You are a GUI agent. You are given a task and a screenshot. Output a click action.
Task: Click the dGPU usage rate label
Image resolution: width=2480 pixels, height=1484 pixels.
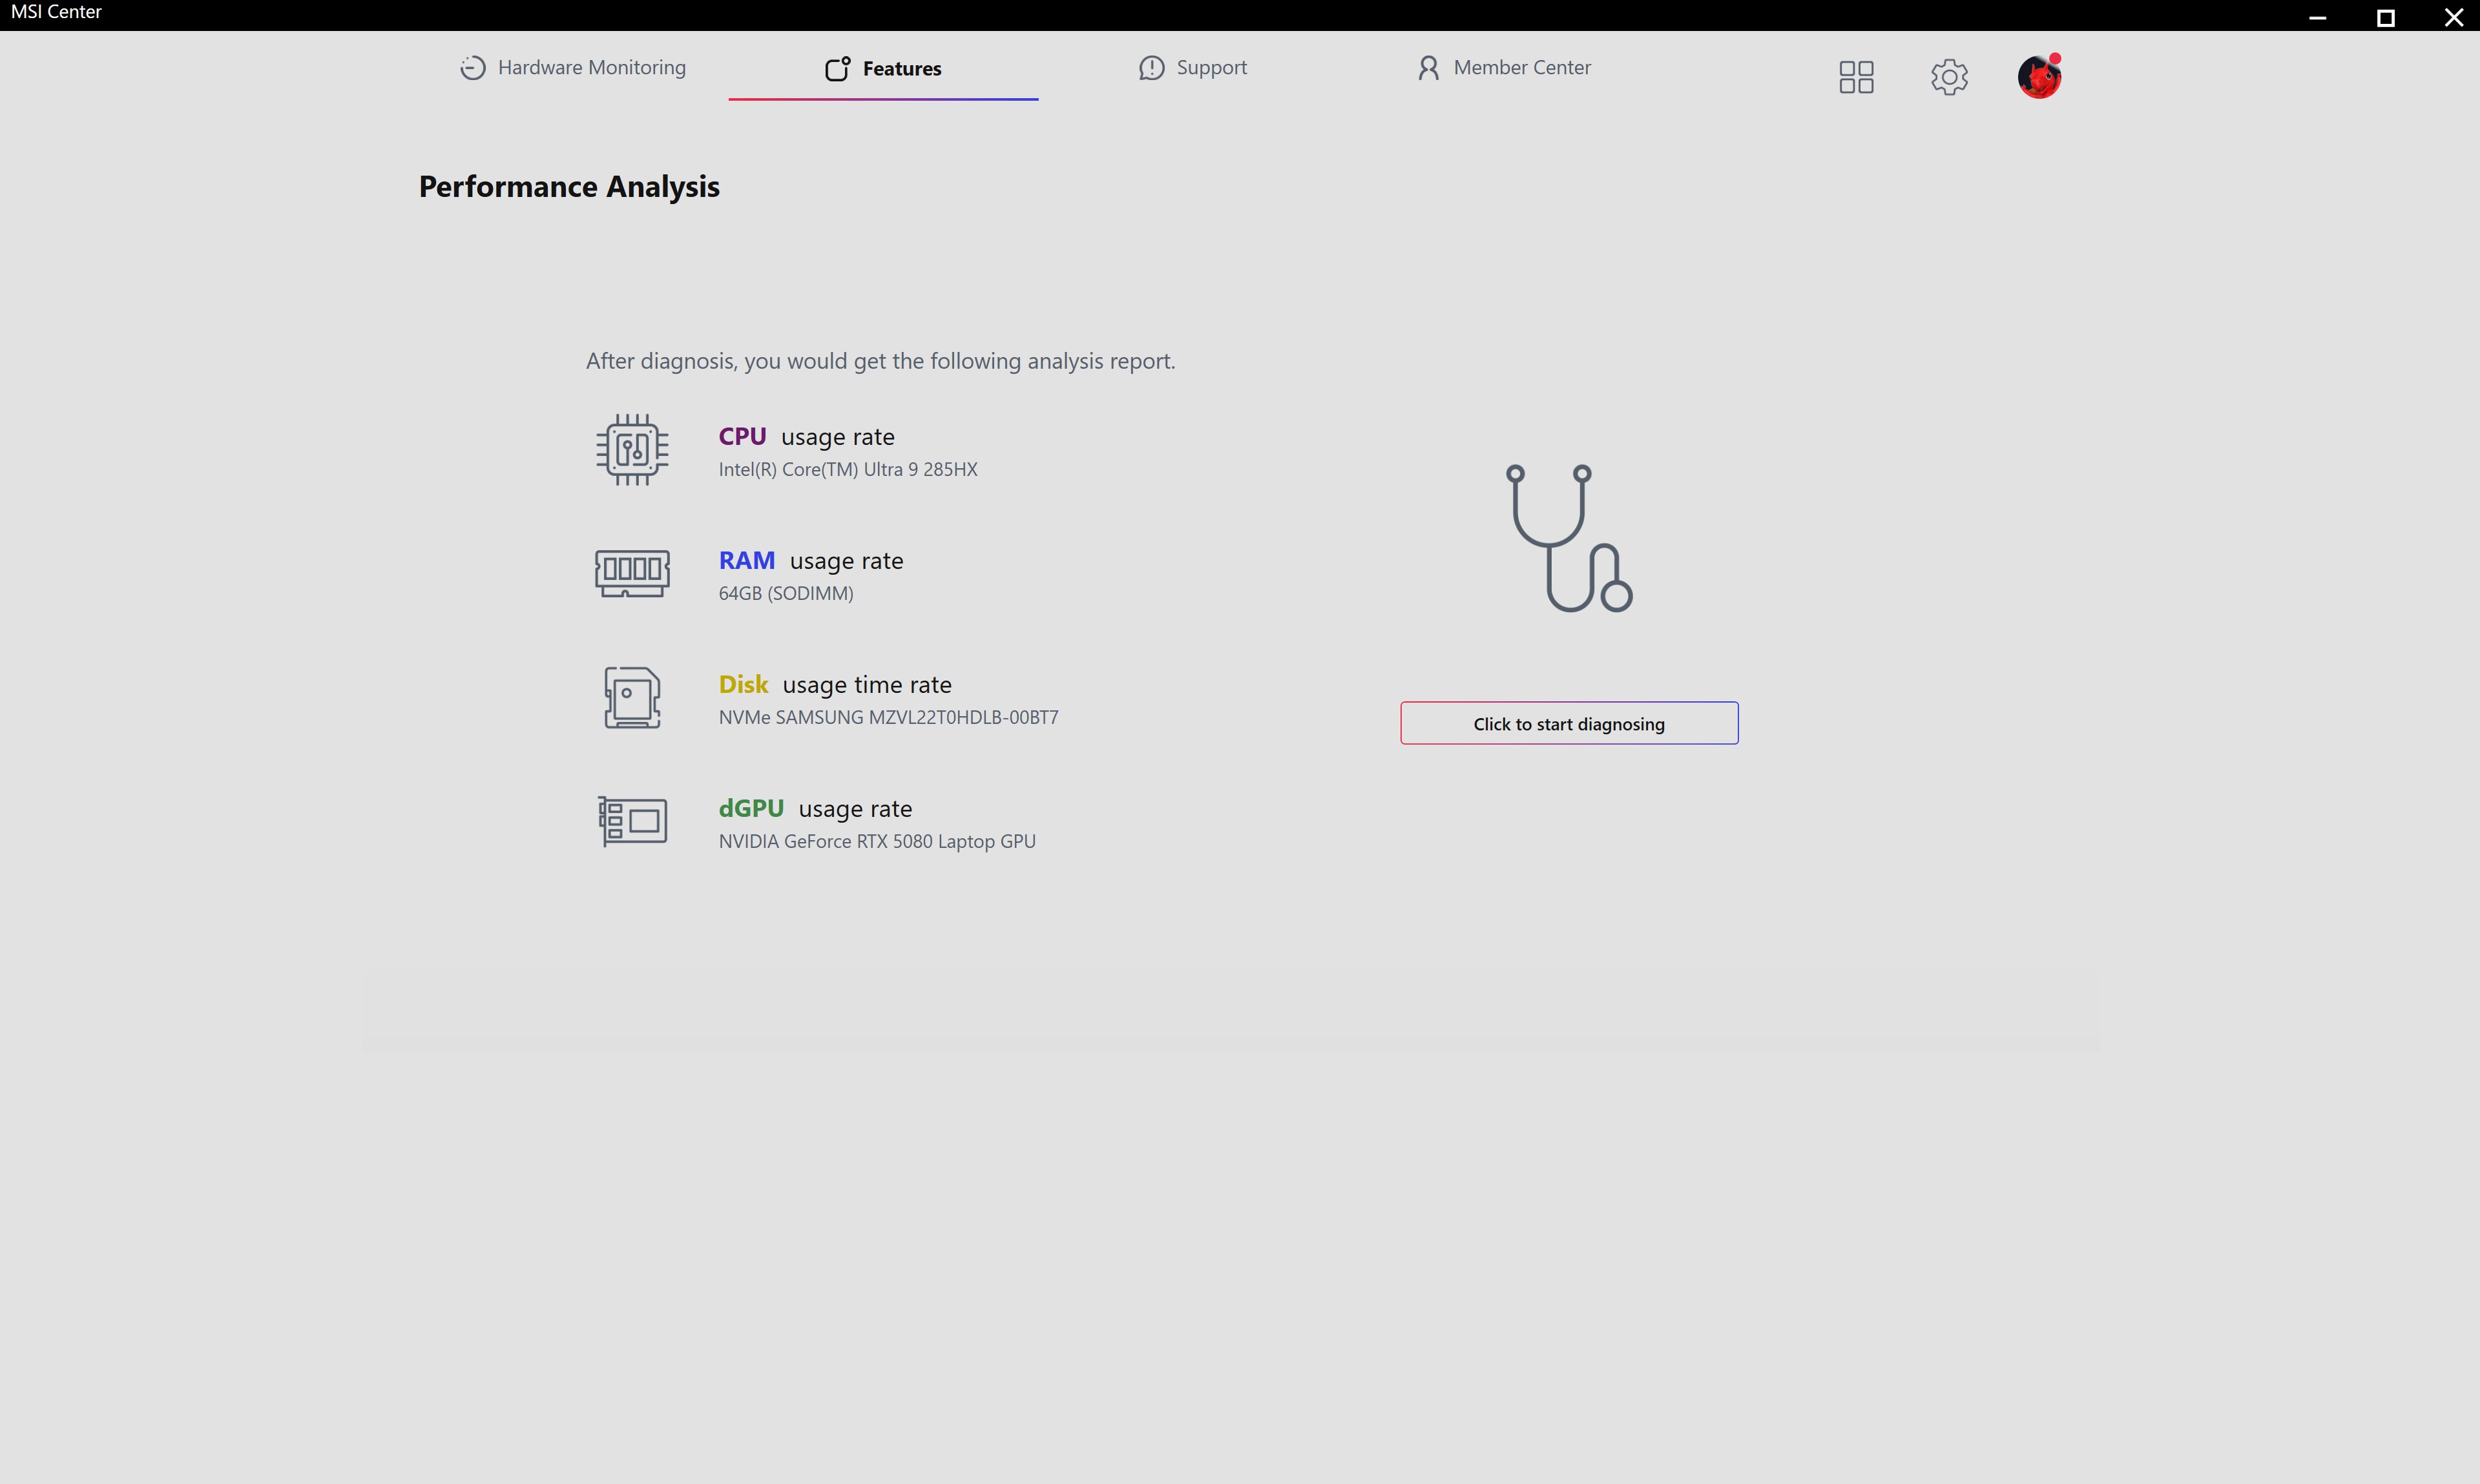(815, 809)
